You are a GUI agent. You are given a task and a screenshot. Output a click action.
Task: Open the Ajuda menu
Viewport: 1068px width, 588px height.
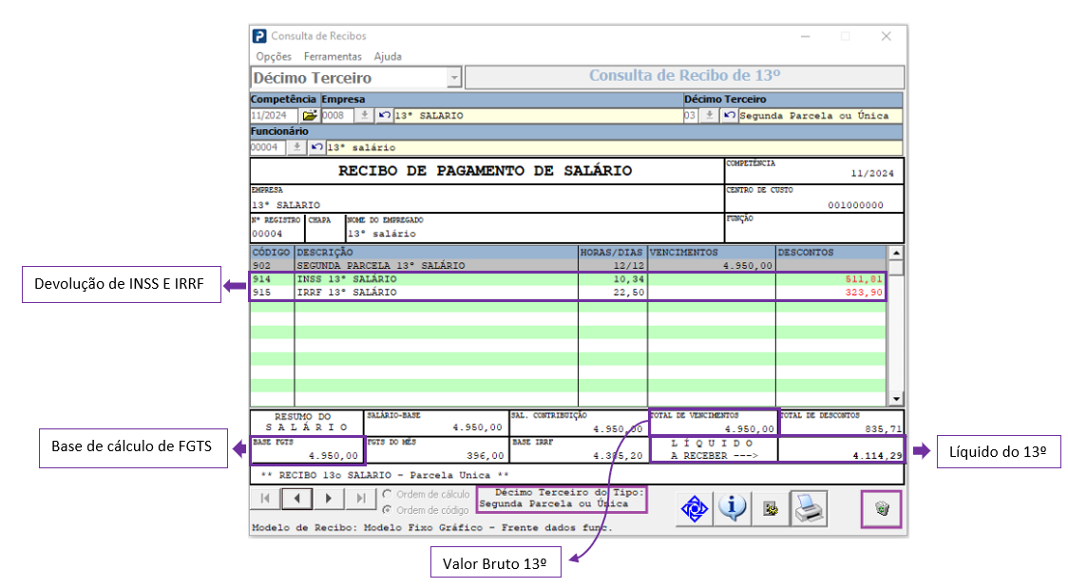(x=388, y=57)
